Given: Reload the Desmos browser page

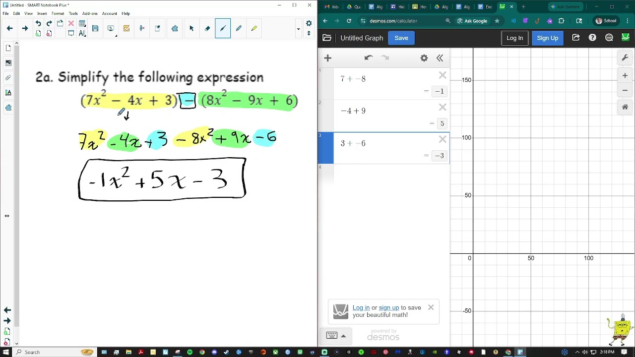Looking at the screenshot, I should point(349,21).
